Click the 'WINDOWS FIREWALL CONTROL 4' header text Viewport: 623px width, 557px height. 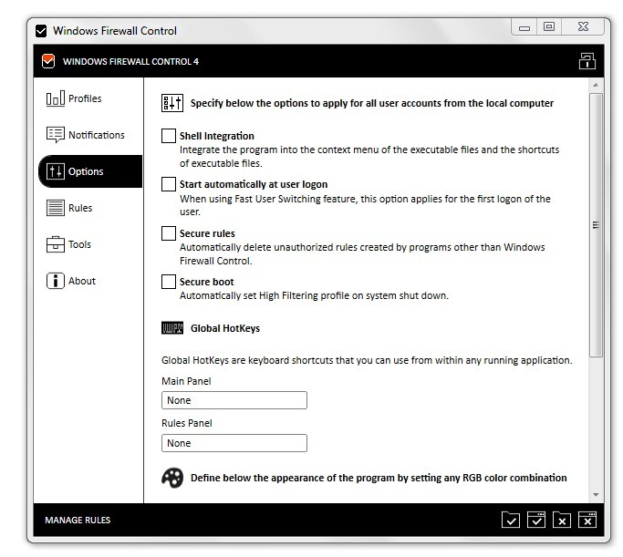pos(130,62)
